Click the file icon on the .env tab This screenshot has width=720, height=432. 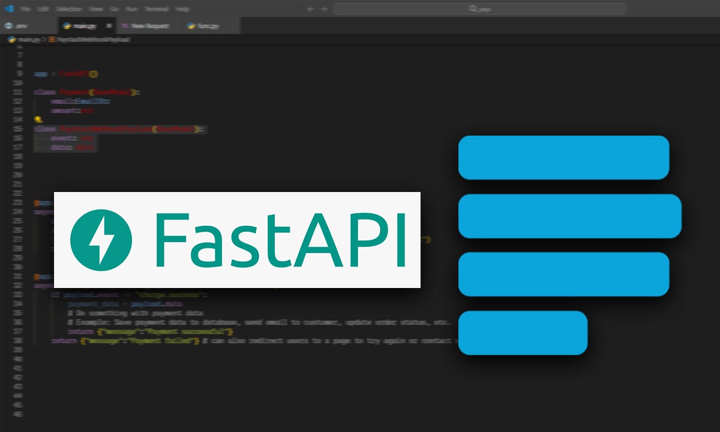click(10, 26)
